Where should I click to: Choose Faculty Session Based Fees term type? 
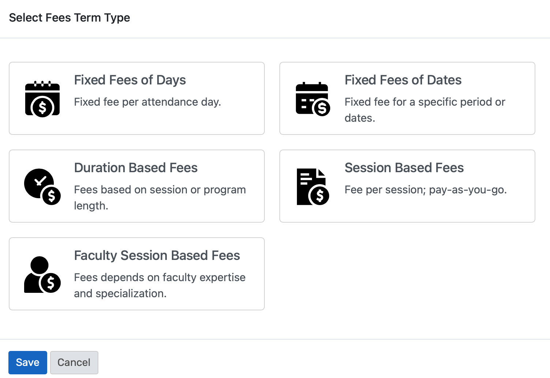coord(136,273)
